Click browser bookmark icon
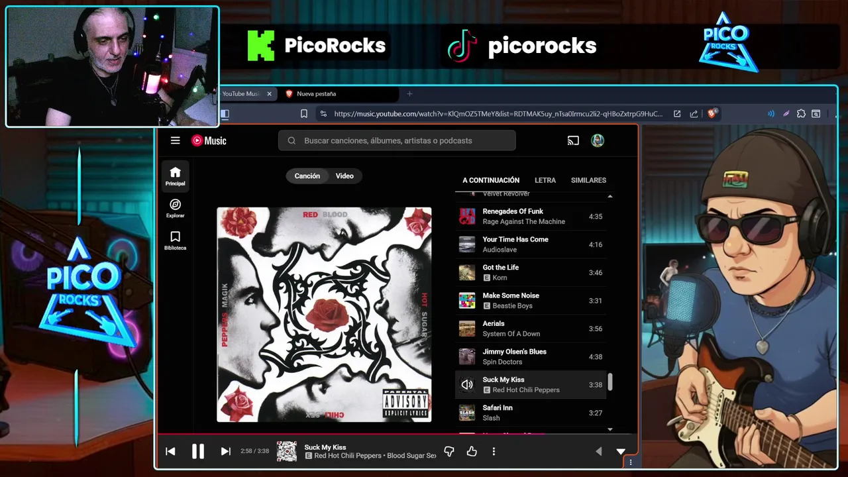This screenshot has height=477, width=848. (304, 114)
